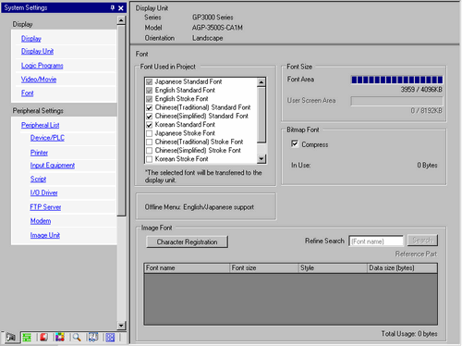
Task: Open the magnifying glass search tab
Action: click(77, 338)
